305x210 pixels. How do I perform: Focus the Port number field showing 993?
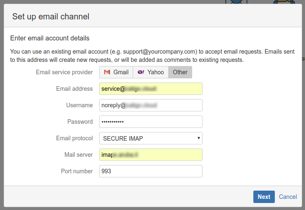tap(150, 171)
